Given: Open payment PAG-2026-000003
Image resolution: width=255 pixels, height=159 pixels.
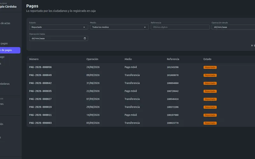Looking at the screenshot, I should (40, 123).
